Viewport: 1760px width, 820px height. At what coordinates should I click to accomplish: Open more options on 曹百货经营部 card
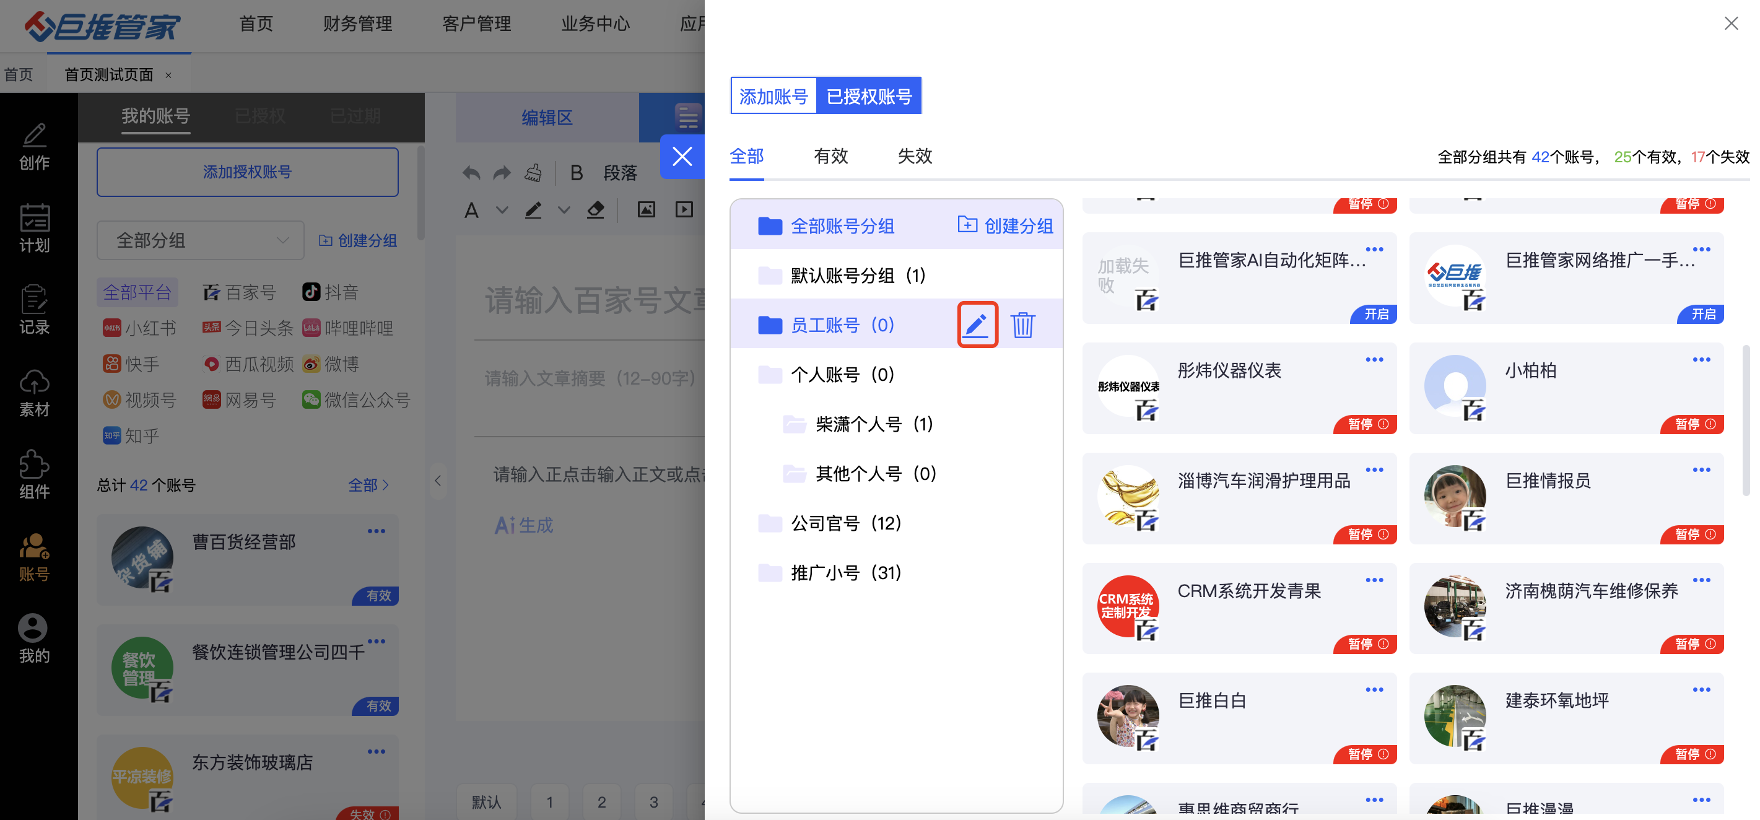377,531
